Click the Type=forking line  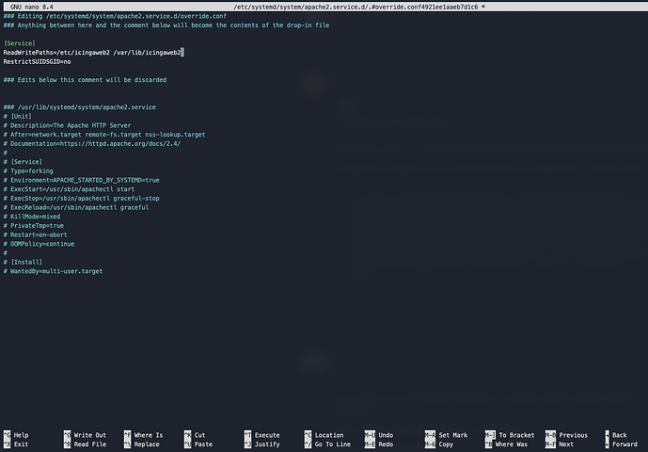click(x=28, y=170)
